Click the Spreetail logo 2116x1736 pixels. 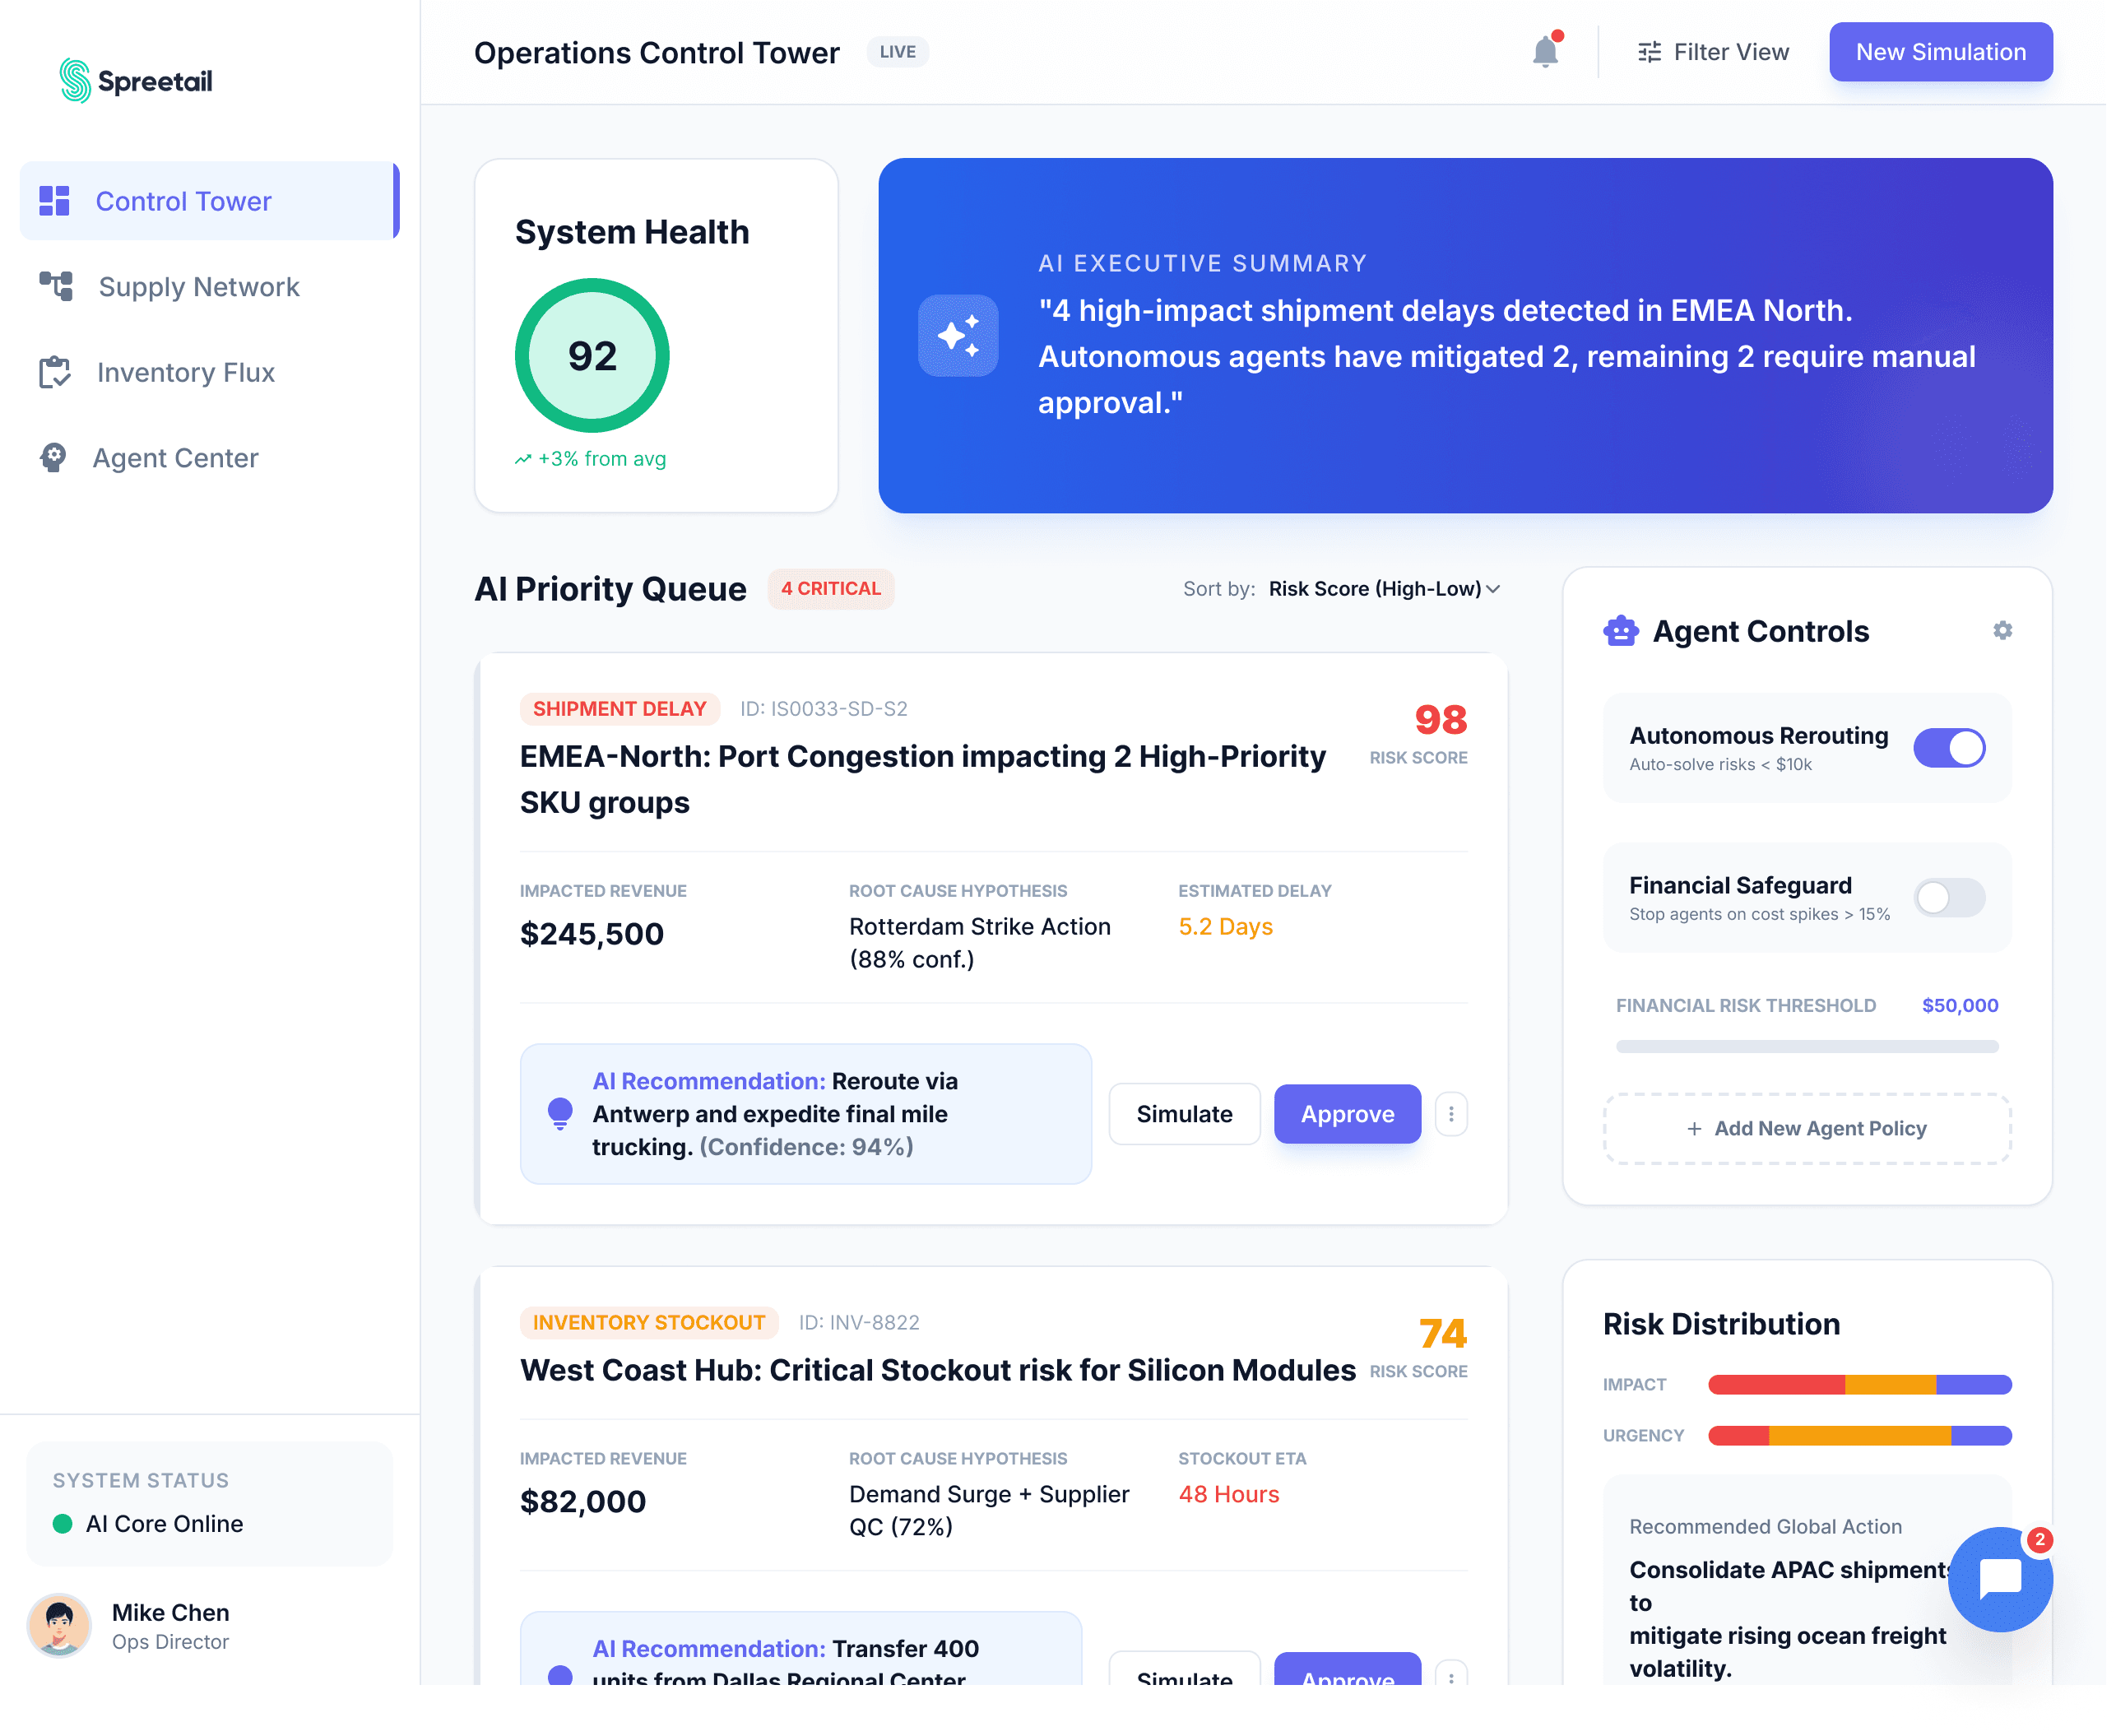pyautogui.click(x=136, y=81)
